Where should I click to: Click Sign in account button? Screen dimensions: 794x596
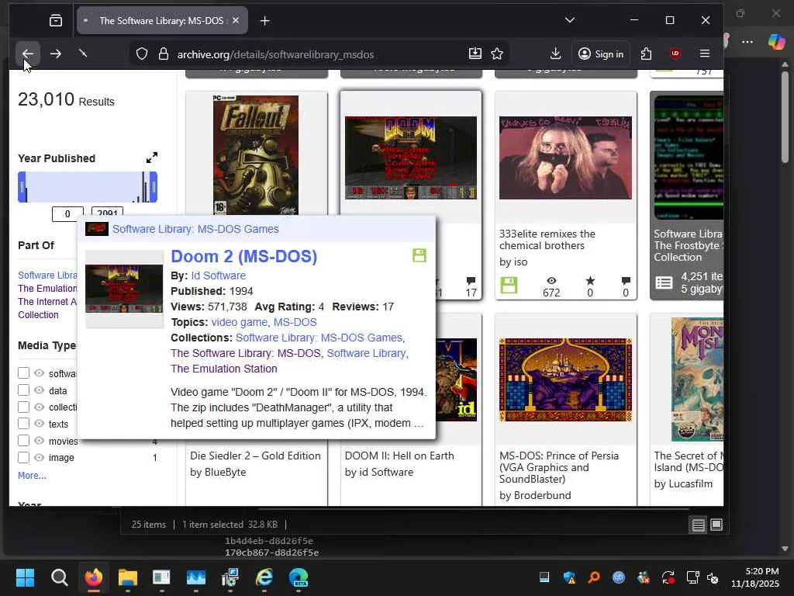pos(601,54)
